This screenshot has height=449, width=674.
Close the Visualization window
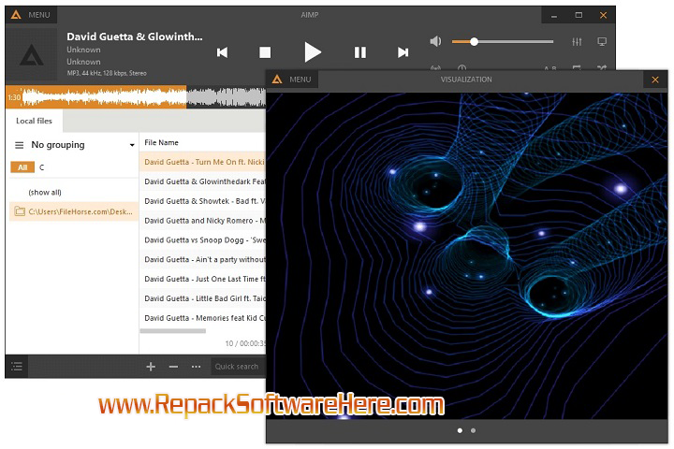[655, 80]
